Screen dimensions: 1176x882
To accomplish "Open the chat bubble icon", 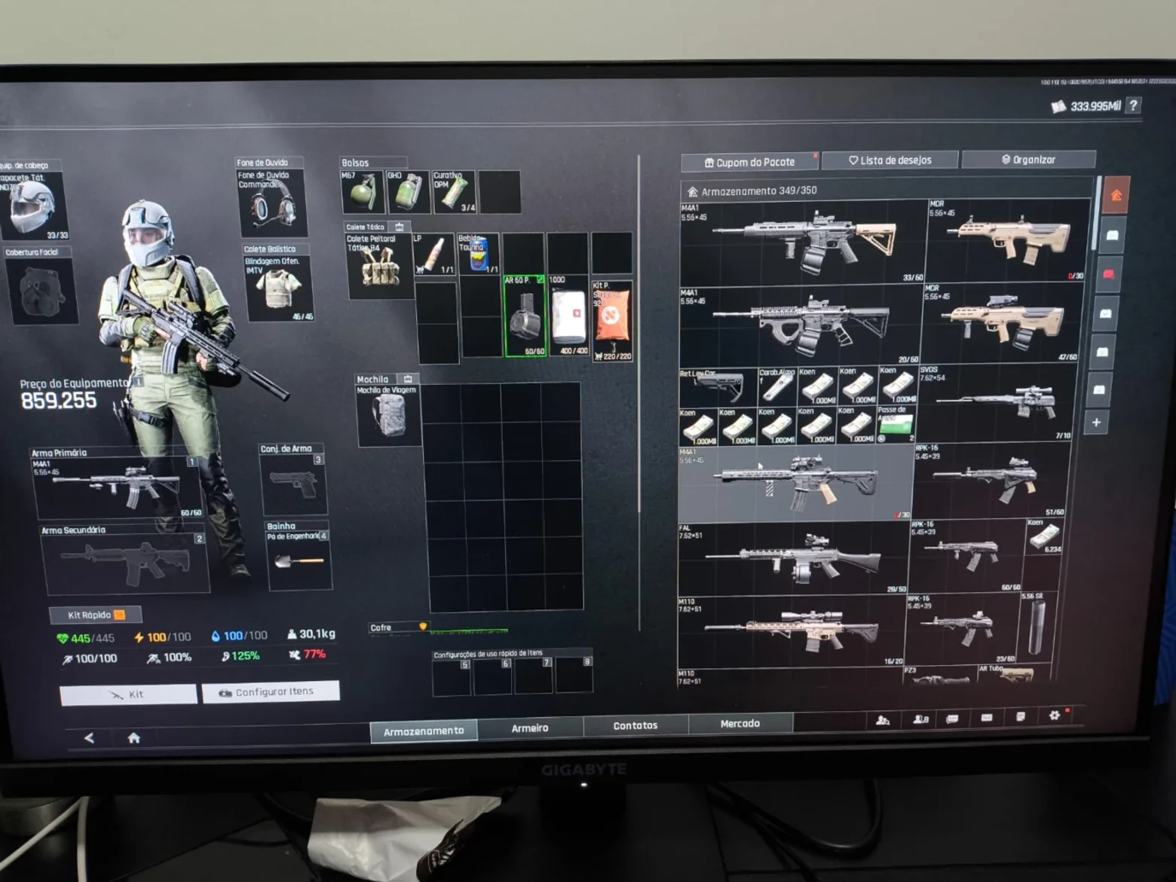I will tap(952, 719).
